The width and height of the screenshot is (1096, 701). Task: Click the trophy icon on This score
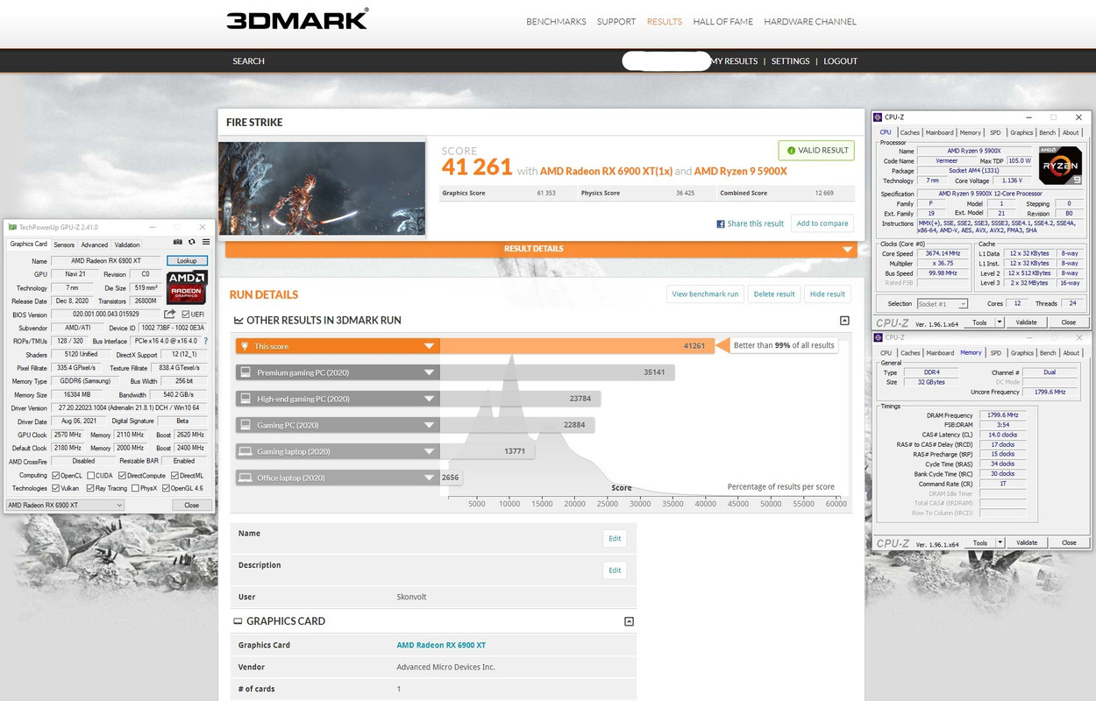click(x=245, y=346)
